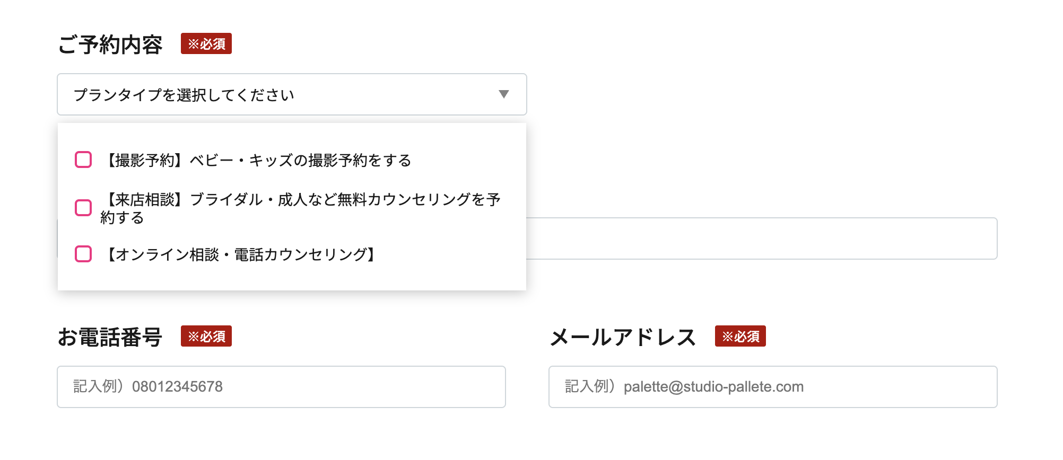The image size is (1063, 460).
Task: Select the ベビー・キッズの撮影予約をする option text
Action: point(258,160)
